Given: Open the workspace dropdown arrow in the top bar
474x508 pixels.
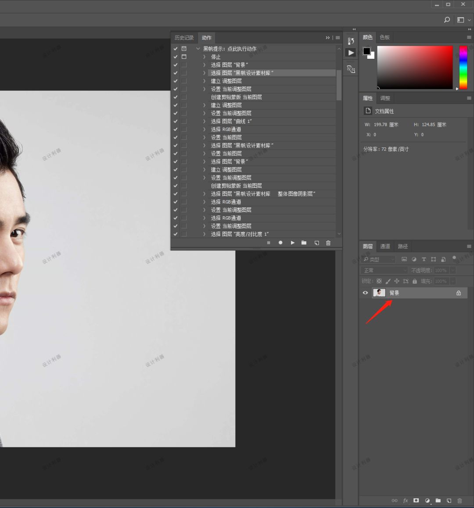Looking at the screenshot, I should 469,20.
